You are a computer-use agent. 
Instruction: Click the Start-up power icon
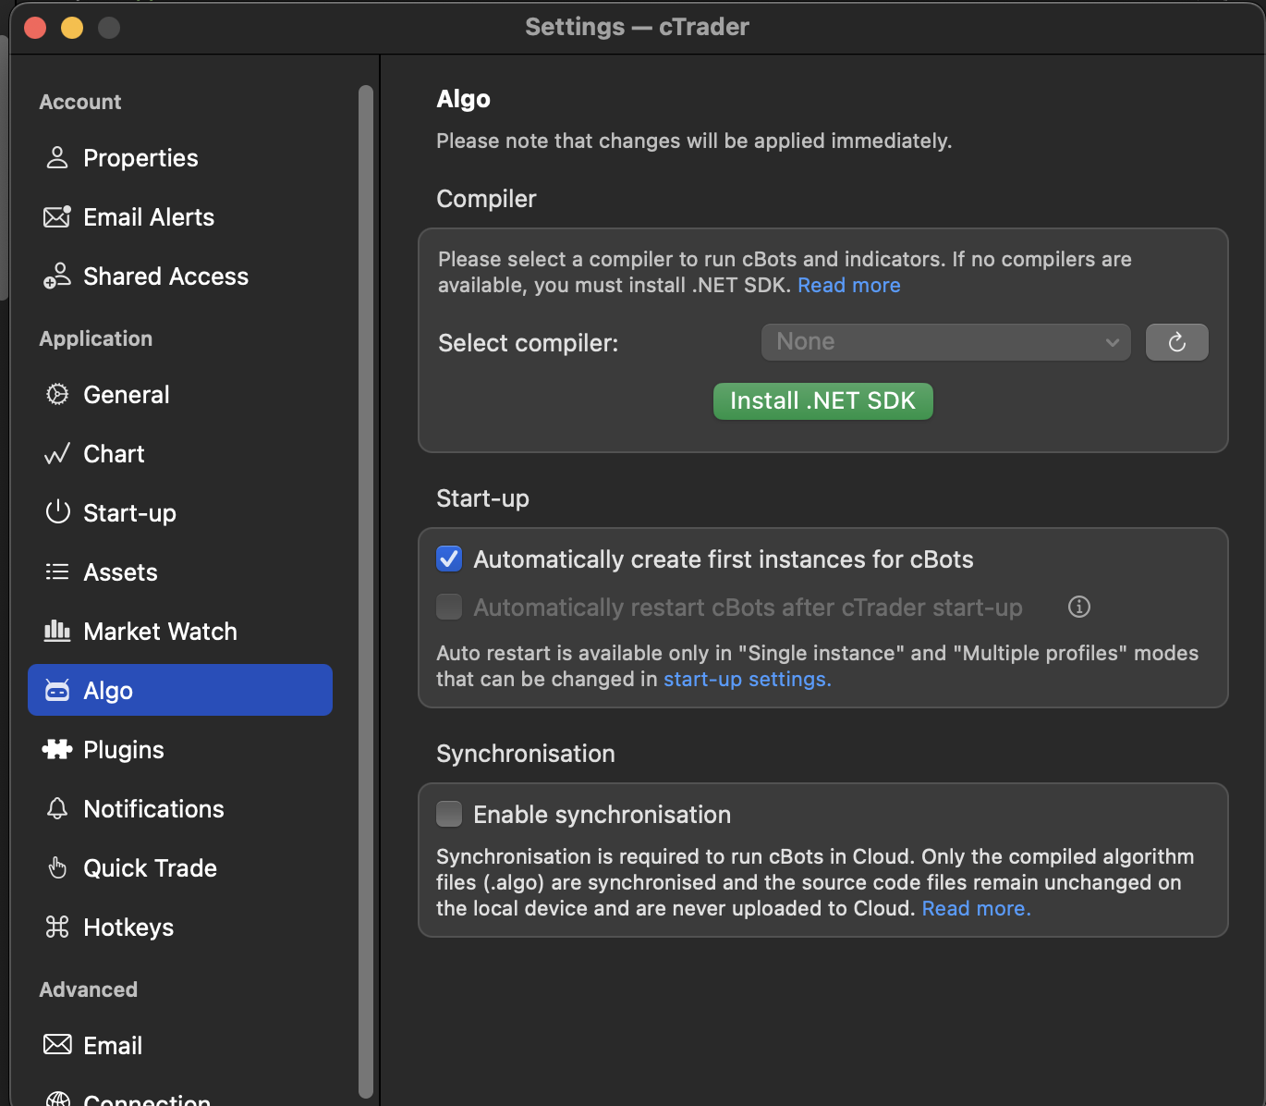[57, 512]
